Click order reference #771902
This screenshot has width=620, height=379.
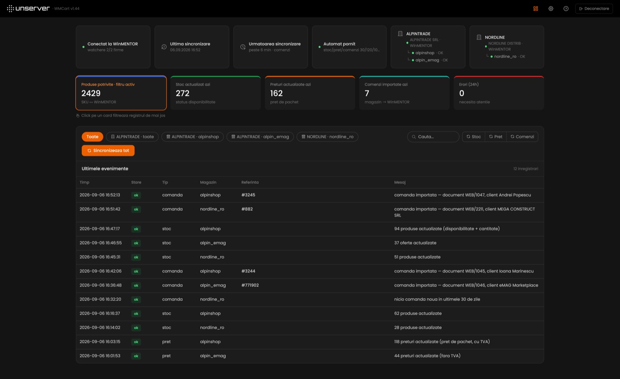pyautogui.click(x=250, y=285)
